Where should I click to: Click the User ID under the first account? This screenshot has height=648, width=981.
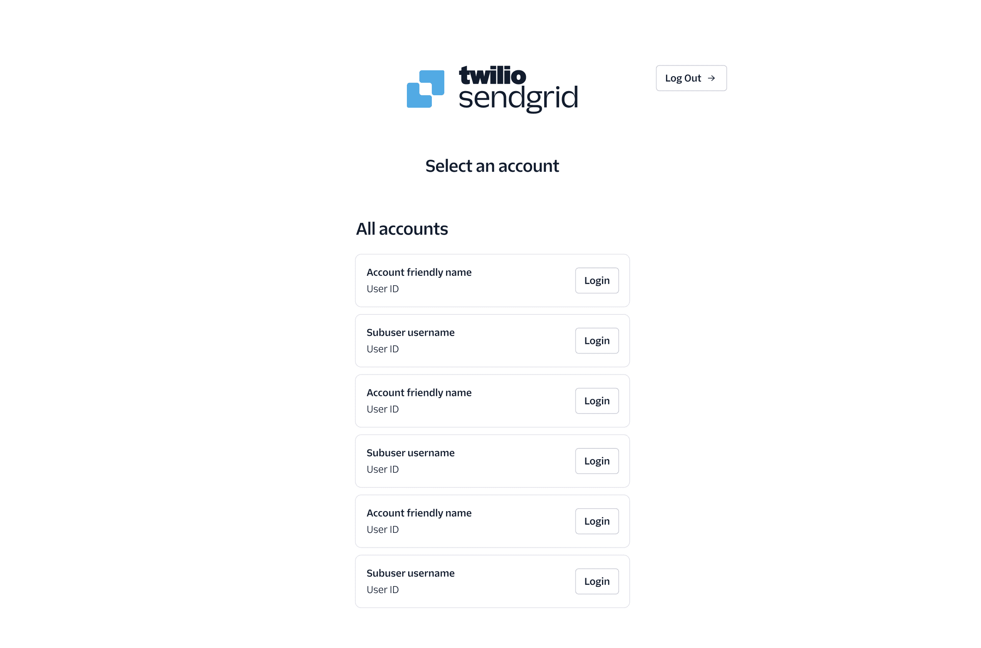[382, 289]
